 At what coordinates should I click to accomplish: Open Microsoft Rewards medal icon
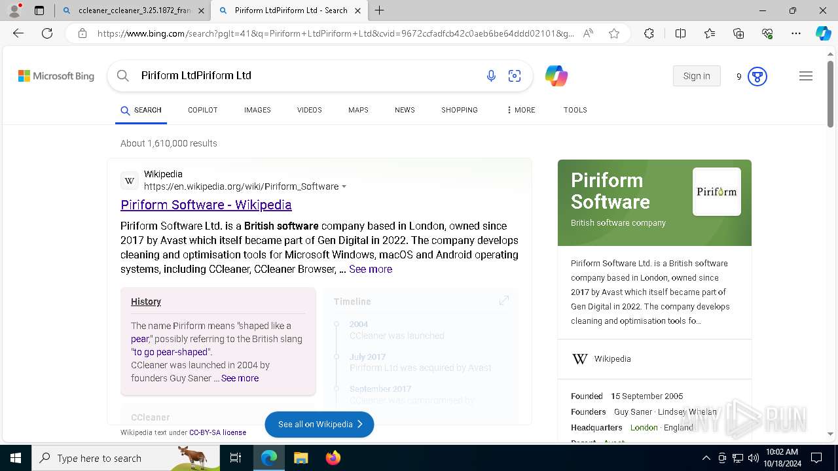757,77
